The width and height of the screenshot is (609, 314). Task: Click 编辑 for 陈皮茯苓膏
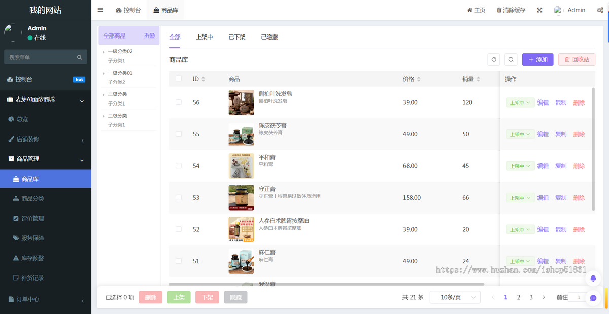click(x=543, y=134)
